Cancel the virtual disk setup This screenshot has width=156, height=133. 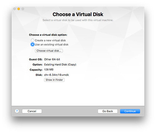pyautogui.click(x=32, y=111)
